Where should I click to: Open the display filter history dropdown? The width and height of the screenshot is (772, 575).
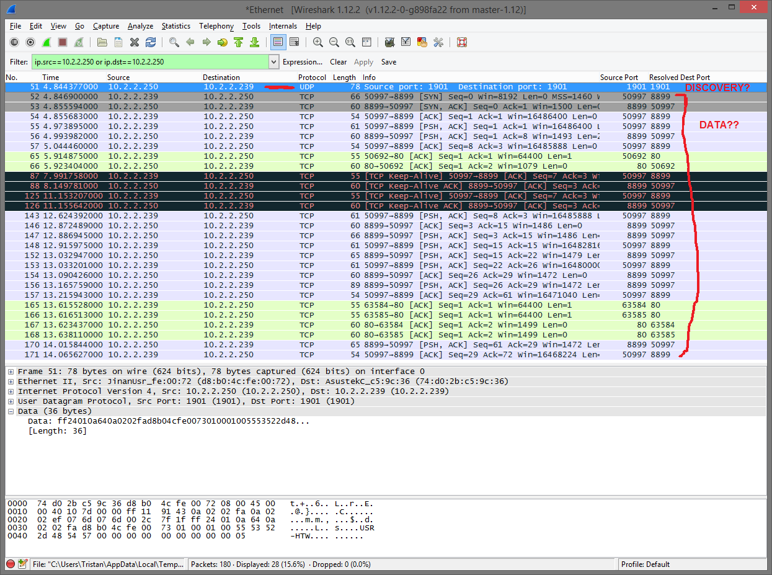[x=273, y=62]
